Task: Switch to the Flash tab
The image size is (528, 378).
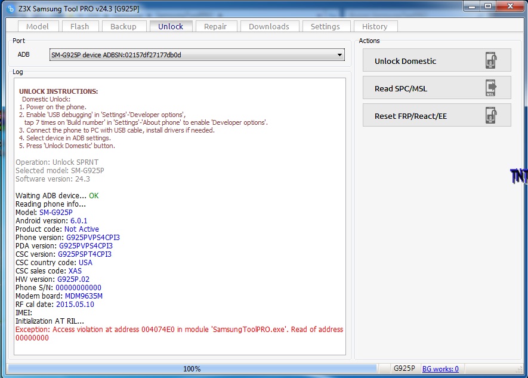Action: pos(79,26)
